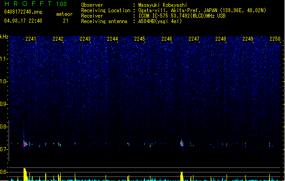Screen dimensions: 285x181
Task: Click the 2249 time marker
Action: [248, 39]
